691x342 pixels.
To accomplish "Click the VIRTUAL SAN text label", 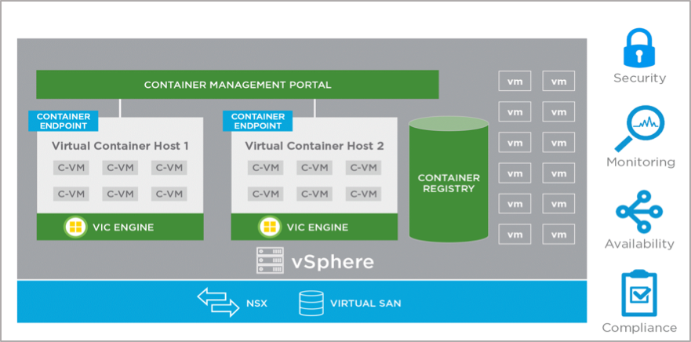I will tap(366, 304).
